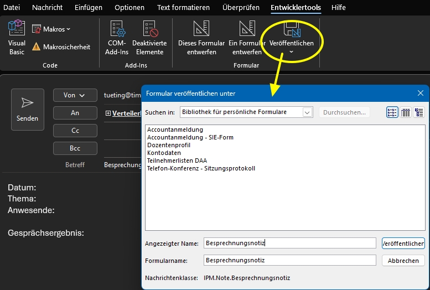Click Abbrechen to cancel publishing
430x290 pixels.
(x=403, y=261)
